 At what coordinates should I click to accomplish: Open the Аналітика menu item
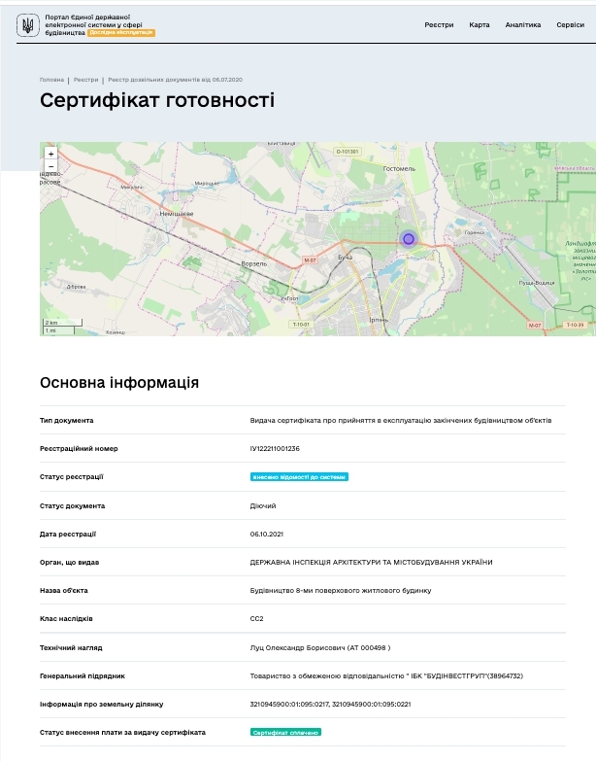(523, 24)
